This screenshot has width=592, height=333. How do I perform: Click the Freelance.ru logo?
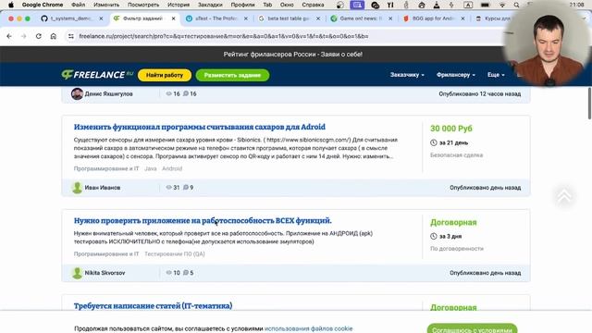97,75
